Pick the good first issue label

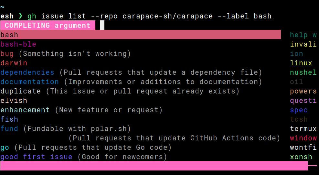click(x=36, y=157)
